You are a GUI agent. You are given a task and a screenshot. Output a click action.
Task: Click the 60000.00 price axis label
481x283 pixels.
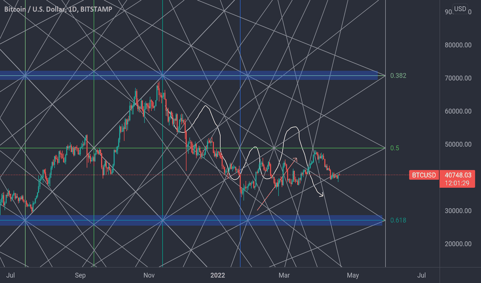pyautogui.click(x=458, y=111)
